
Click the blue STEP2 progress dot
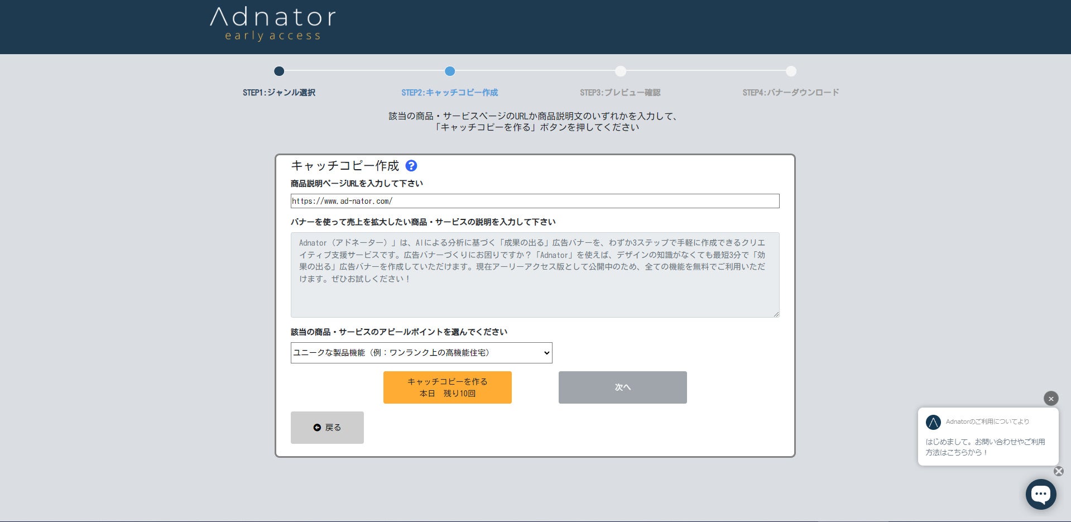coord(450,71)
